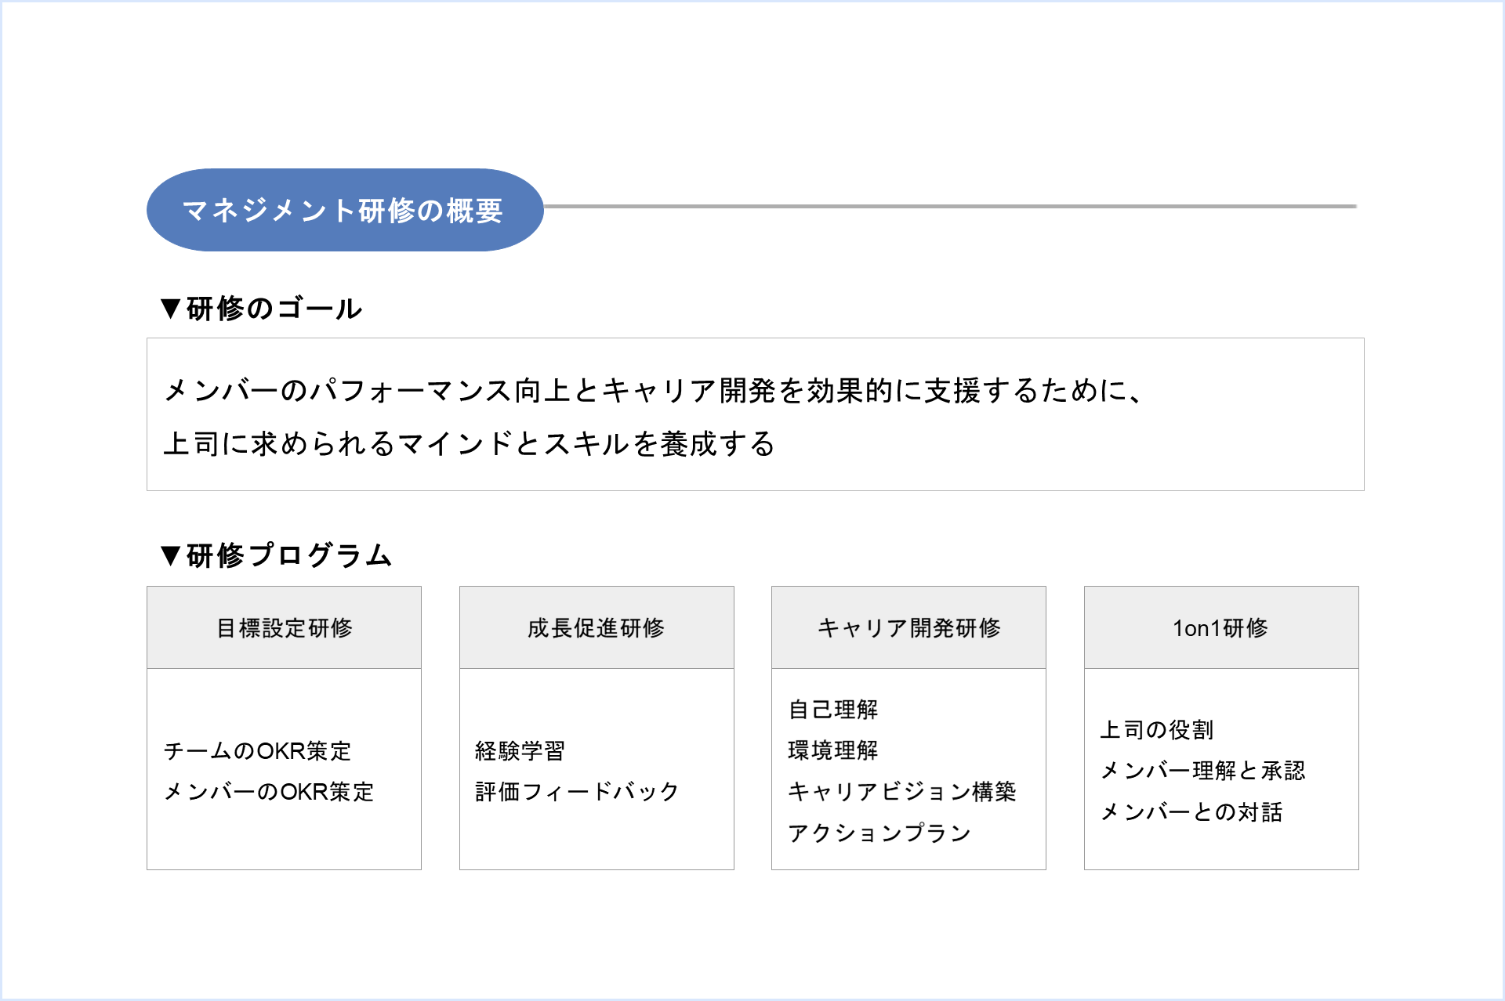Select 上司の役割 in 1on1 card

coord(1156,730)
